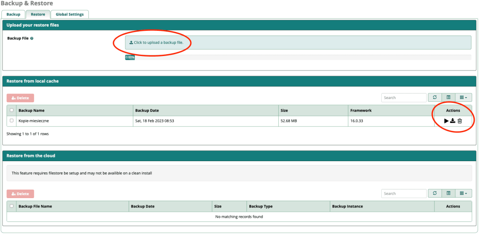Open columns dropdown for cloud restore table
Image resolution: width=479 pixels, height=235 pixels.
coord(464,193)
